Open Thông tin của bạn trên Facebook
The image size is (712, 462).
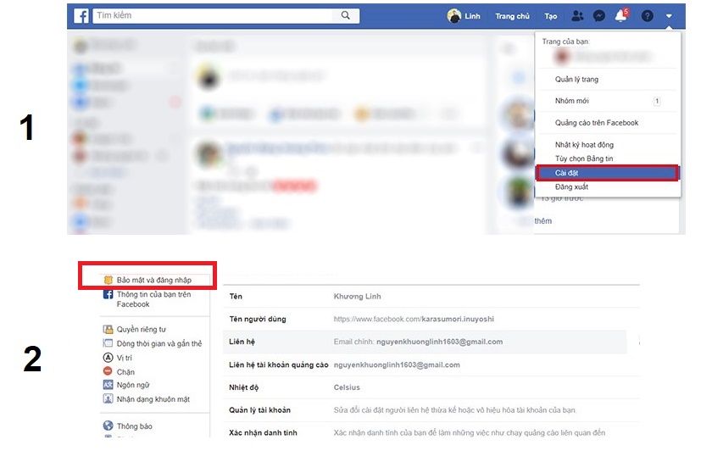pos(154,299)
